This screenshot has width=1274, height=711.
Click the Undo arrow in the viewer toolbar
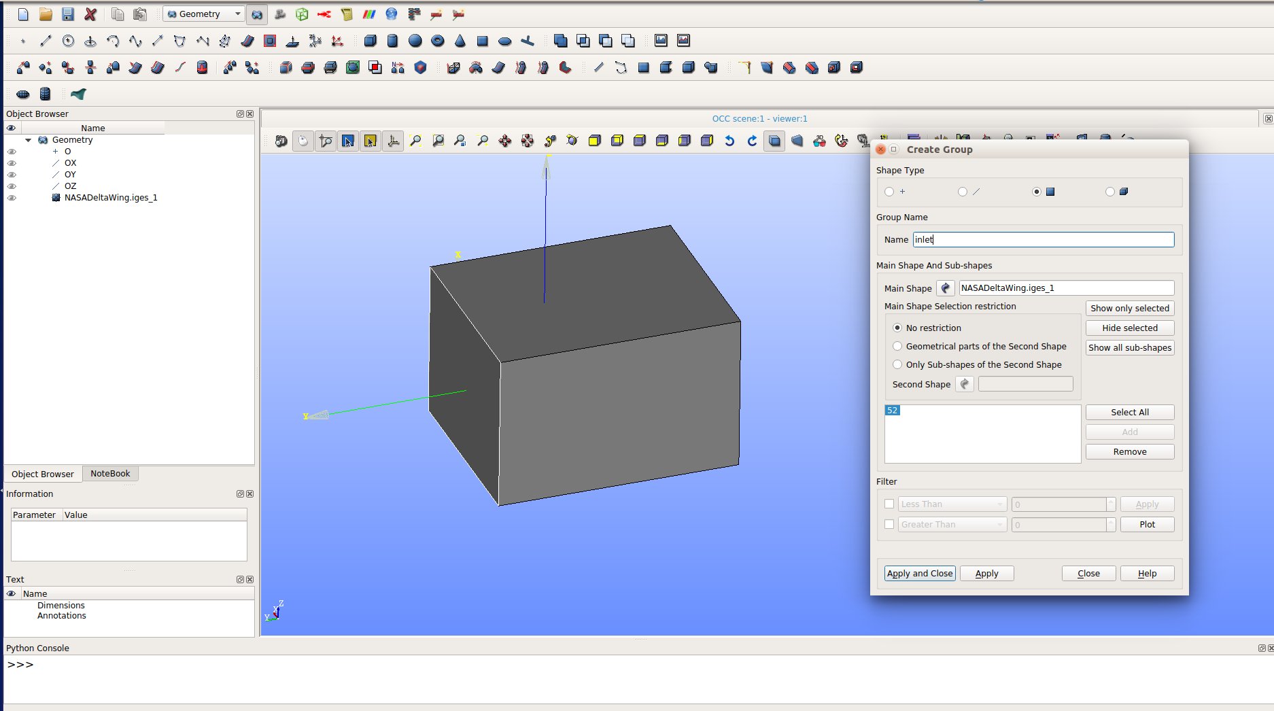pos(729,141)
